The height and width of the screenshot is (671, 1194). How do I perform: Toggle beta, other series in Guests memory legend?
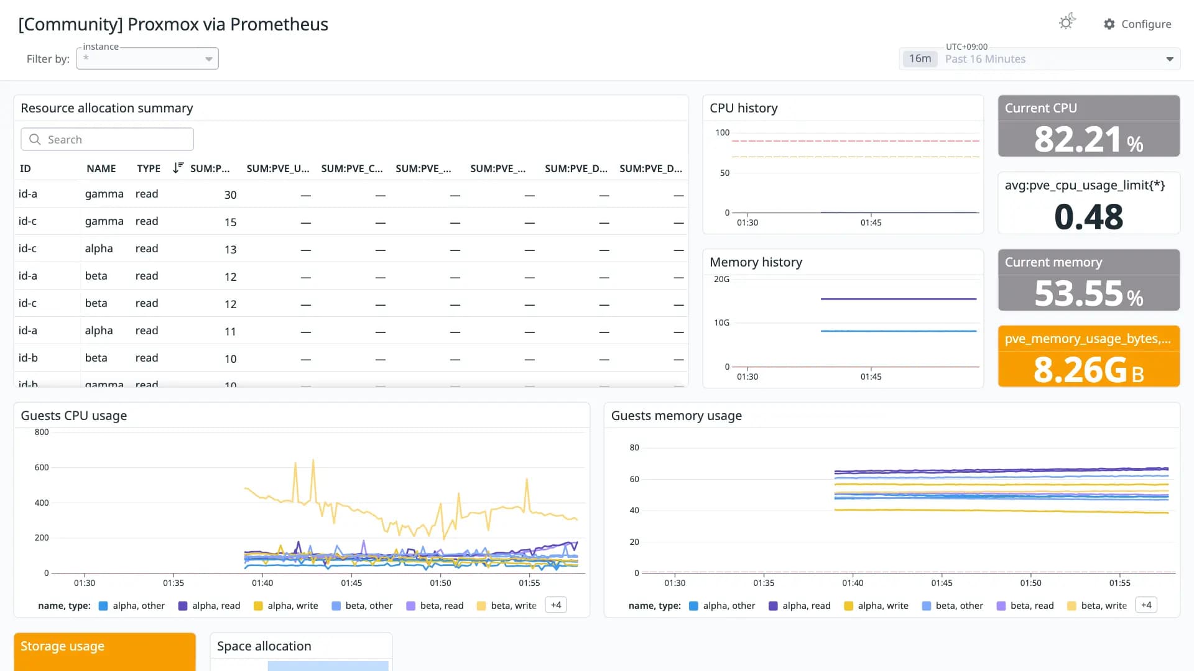pos(953,606)
